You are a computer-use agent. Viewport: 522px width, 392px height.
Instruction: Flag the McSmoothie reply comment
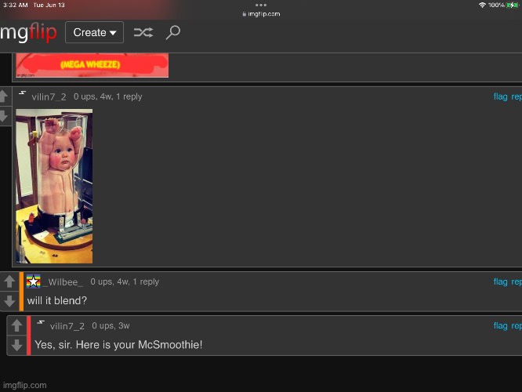tap(500, 325)
